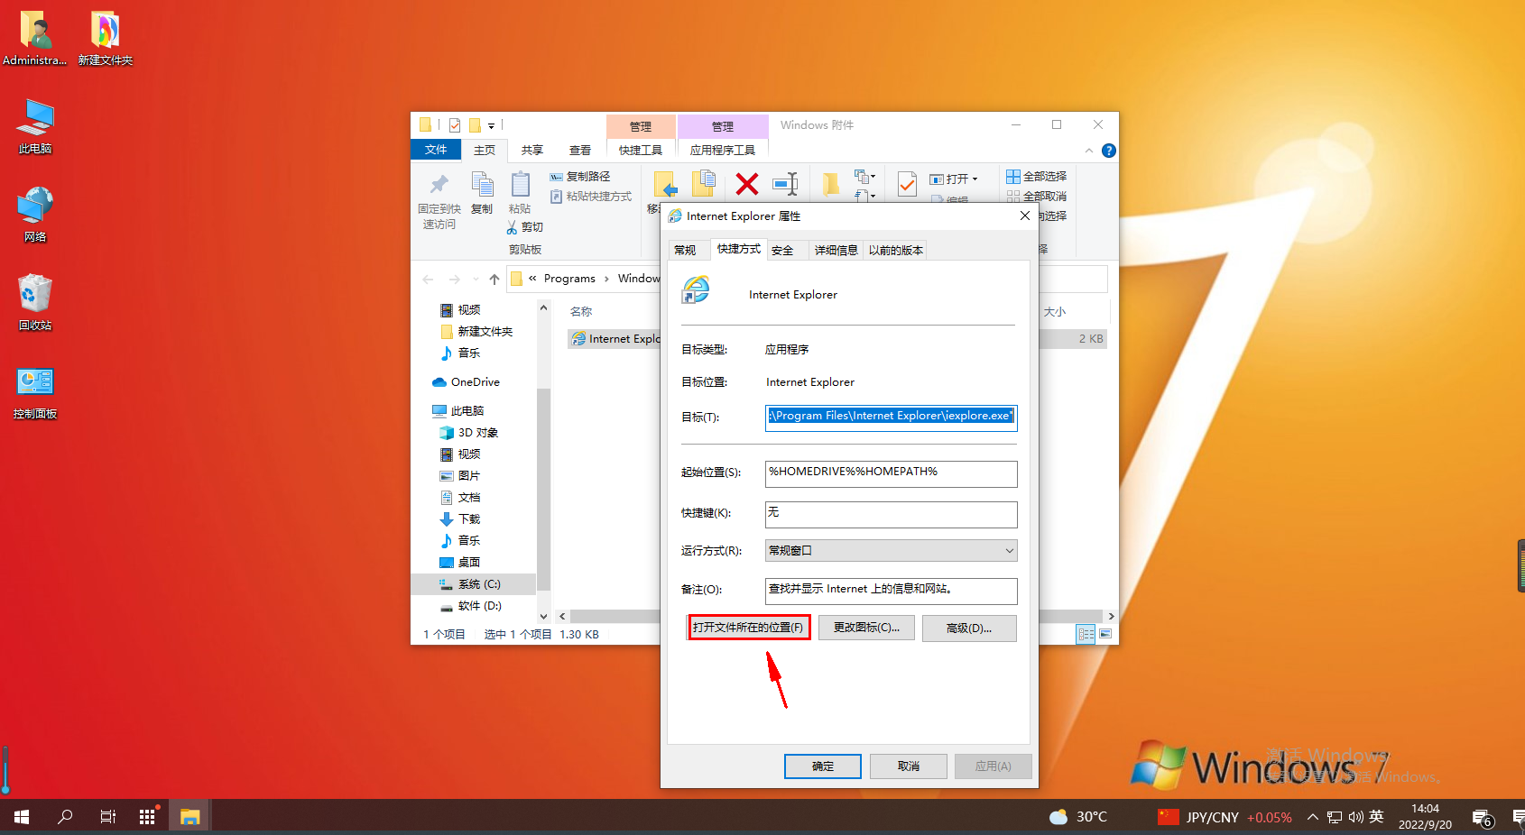Open This PC (此电脑) desktop icon

click(35, 126)
